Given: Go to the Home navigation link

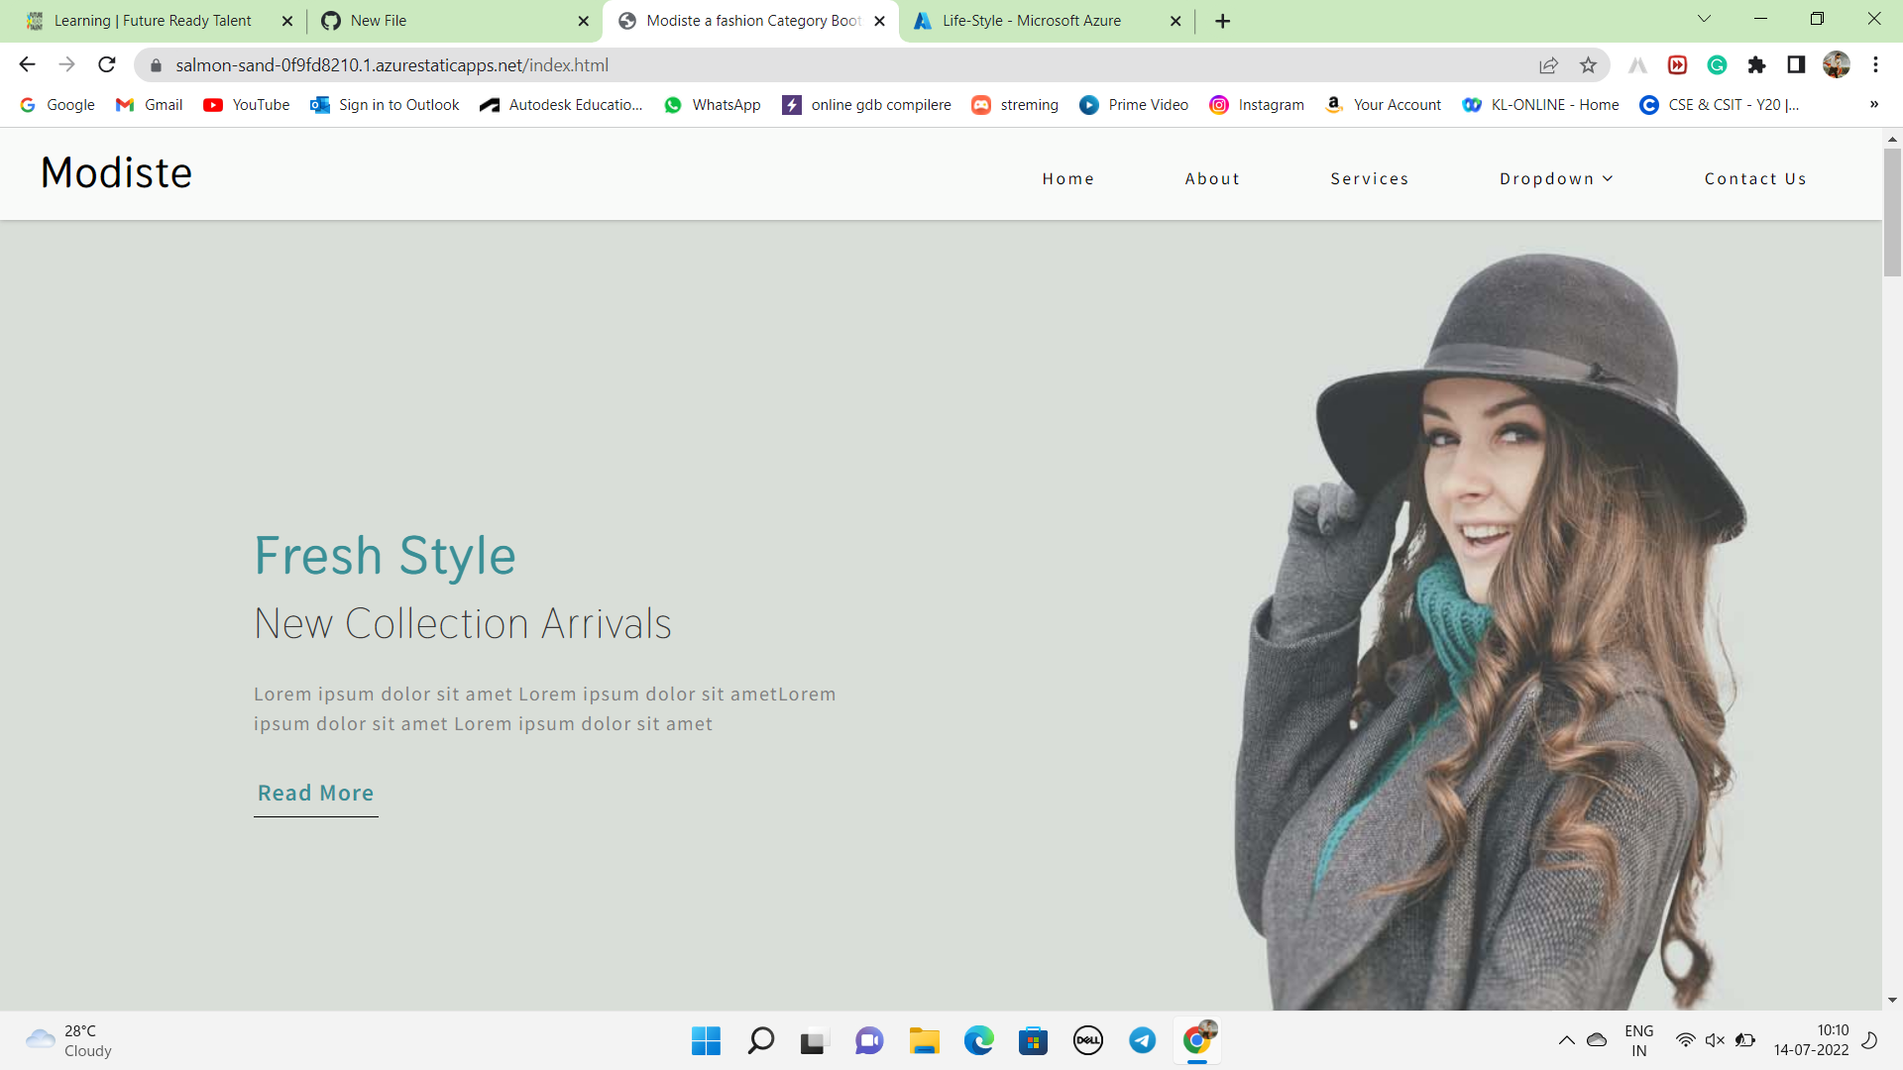Looking at the screenshot, I should 1068,179.
